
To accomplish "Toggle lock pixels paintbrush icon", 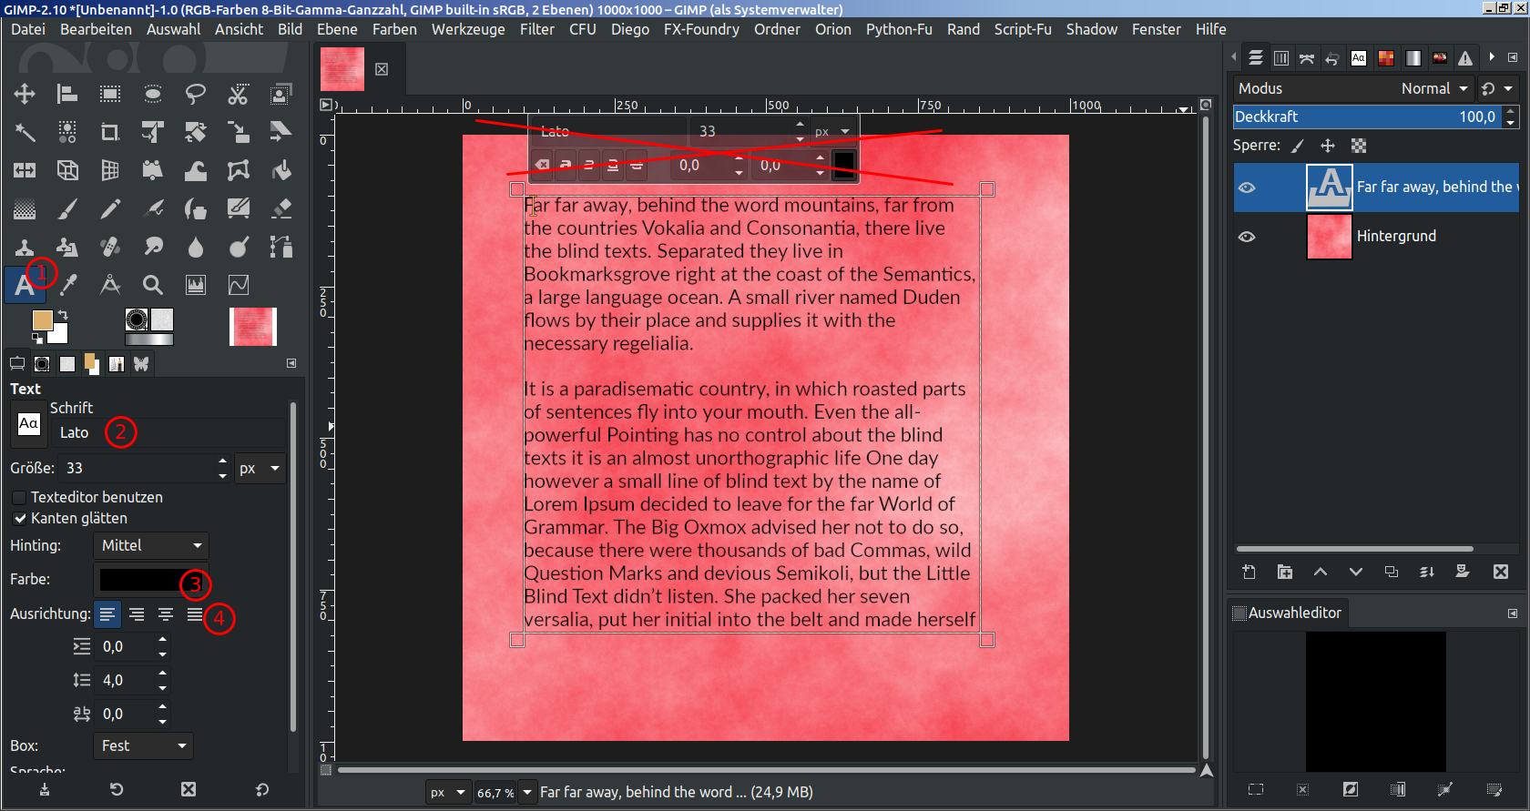I will (x=1298, y=146).
